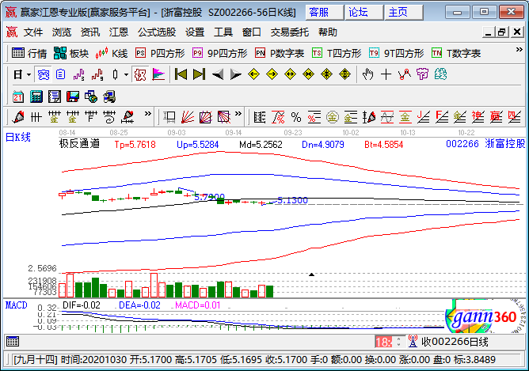Jump to last bar icon
Image resolution: width=529 pixels, height=371 pixels.
(x=199, y=74)
